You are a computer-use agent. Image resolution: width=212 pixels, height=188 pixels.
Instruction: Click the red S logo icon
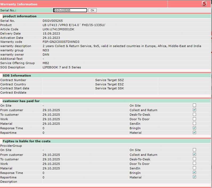204,4
